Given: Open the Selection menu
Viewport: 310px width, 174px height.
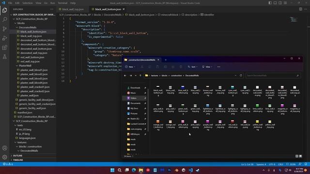Looking at the screenshot, I should [28, 3].
